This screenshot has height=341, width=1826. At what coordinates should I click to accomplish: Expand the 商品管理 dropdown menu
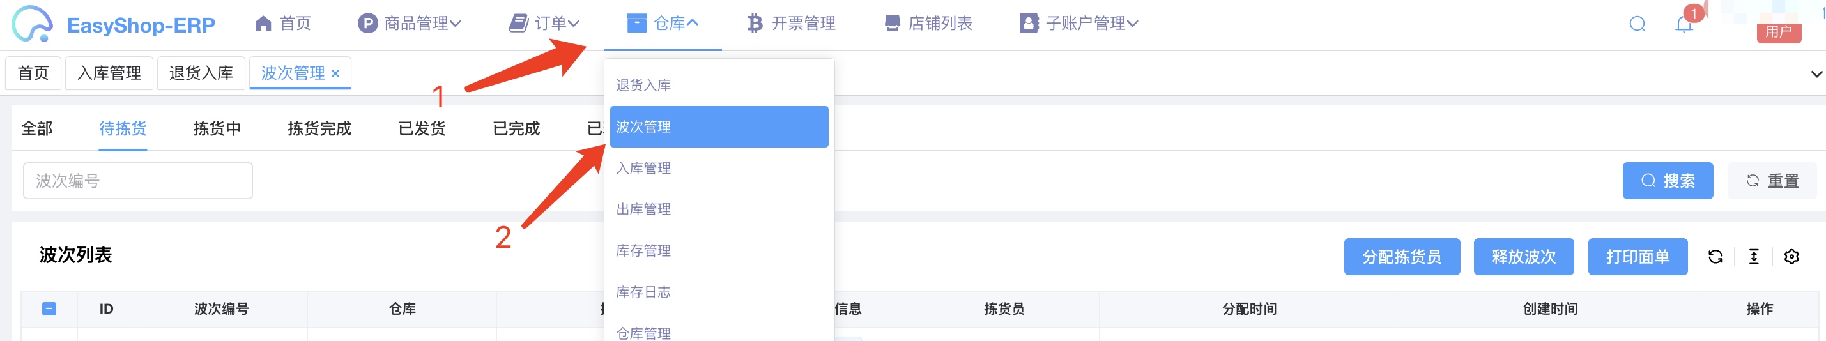coord(410,24)
